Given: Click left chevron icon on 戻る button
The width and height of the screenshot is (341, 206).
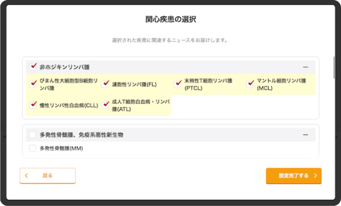Looking at the screenshot, I should click(x=26, y=176).
